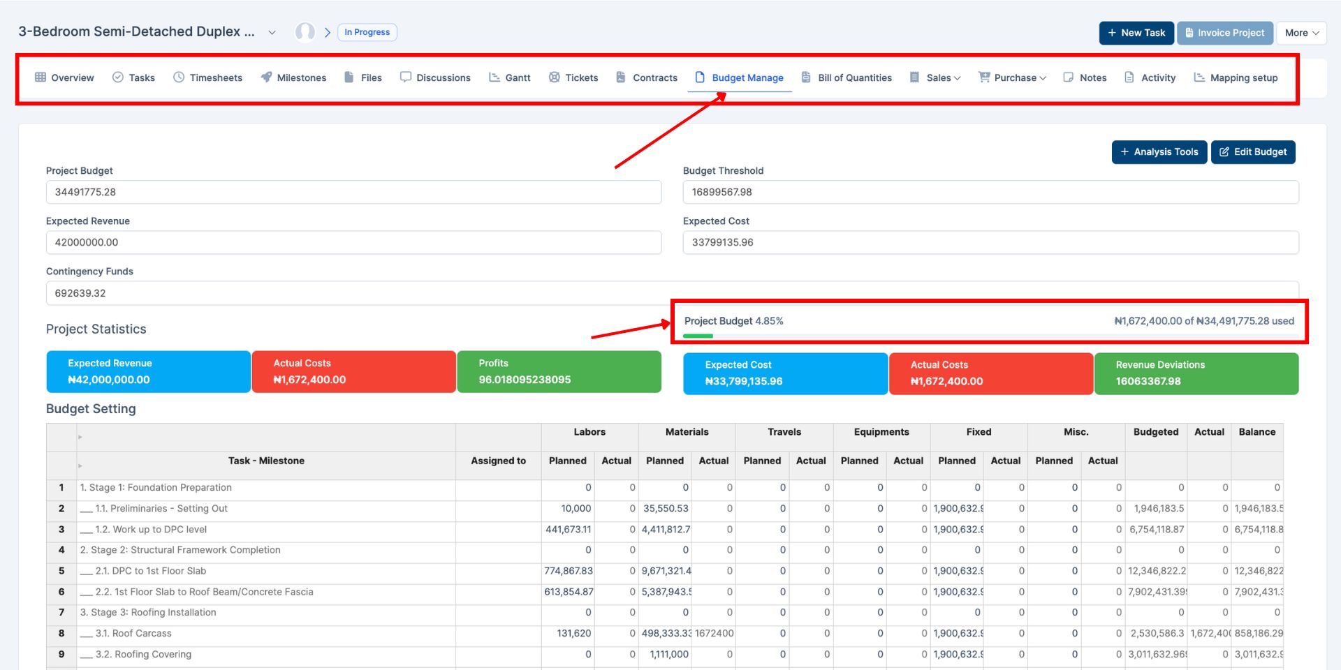Click the Overview grid icon
Viewport: 1341px width, 670px height.
pyautogui.click(x=41, y=77)
